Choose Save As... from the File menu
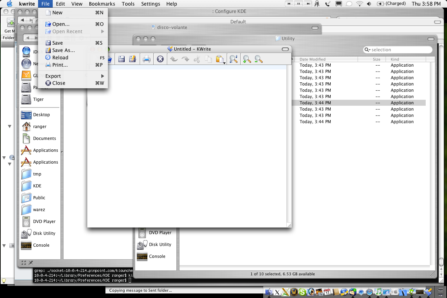 (73, 50)
